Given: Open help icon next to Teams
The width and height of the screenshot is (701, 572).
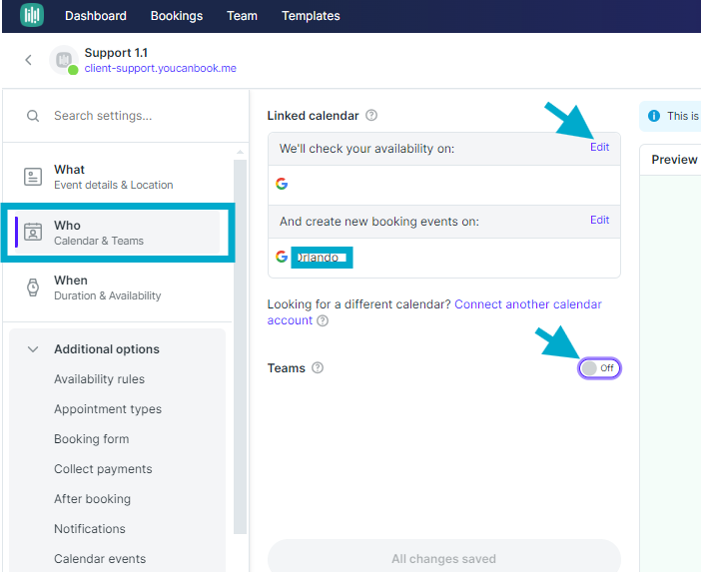Looking at the screenshot, I should coord(318,367).
